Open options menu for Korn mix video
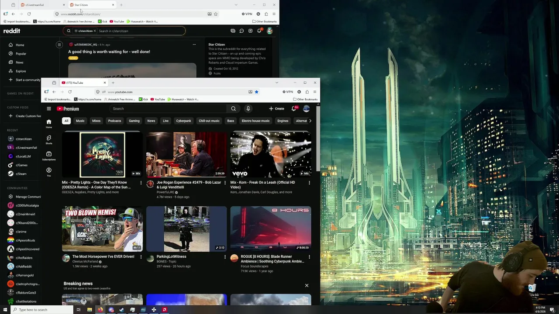The height and width of the screenshot is (314, 559). pos(309,183)
